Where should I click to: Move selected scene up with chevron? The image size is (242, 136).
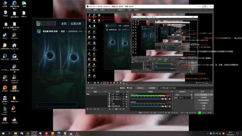tap(94, 109)
